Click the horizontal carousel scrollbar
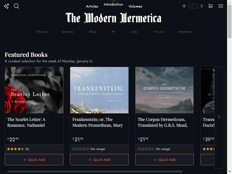232x174 pixels. point(95,171)
